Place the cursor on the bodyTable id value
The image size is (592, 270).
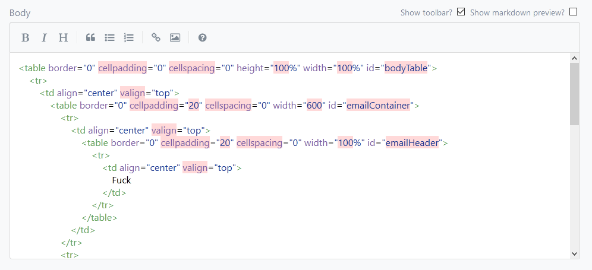406,68
